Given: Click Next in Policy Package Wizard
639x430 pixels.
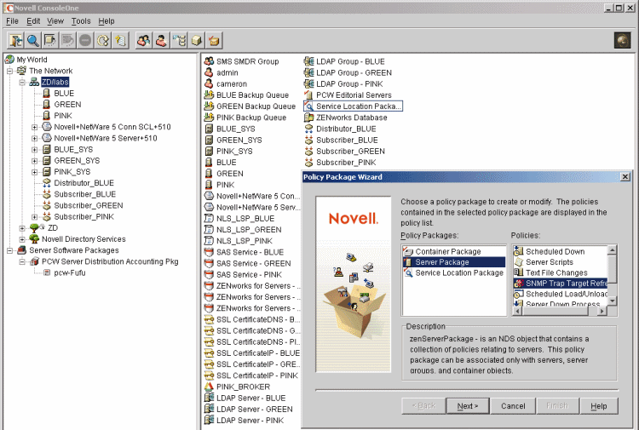Looking at the screenshot, I should 468,406.
